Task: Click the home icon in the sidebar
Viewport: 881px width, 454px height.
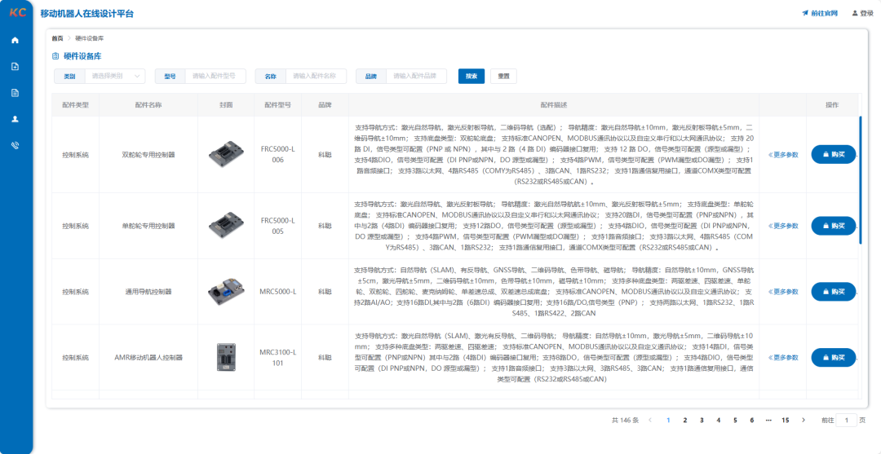Action: coord(15,40)
